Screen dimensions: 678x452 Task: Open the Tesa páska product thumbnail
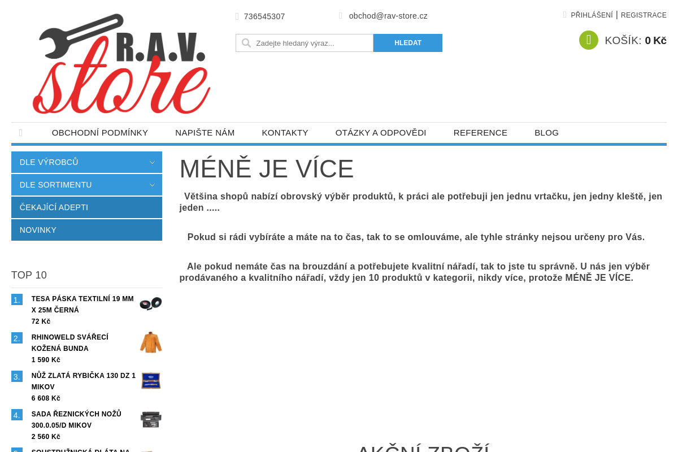click(x=151, y=303)
